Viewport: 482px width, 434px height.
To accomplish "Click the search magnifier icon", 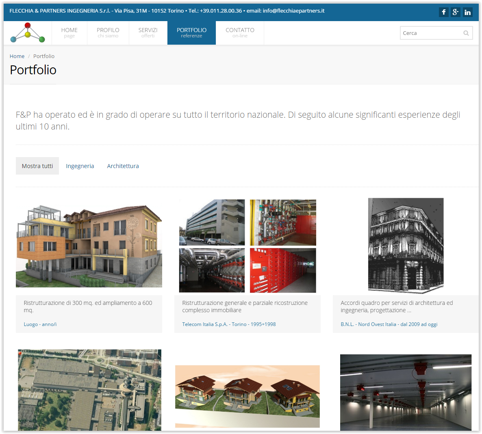I will tap(466, 33).
